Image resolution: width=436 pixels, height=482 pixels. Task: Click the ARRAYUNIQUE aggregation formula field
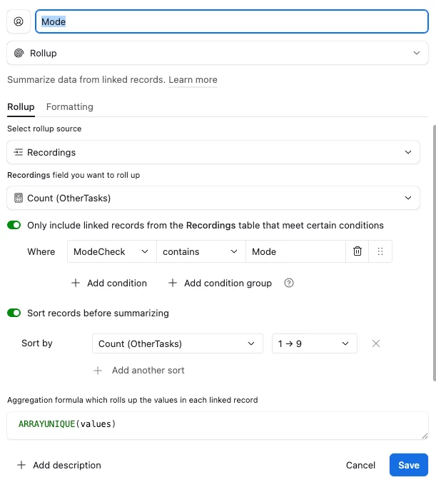[x=218, y=425]
